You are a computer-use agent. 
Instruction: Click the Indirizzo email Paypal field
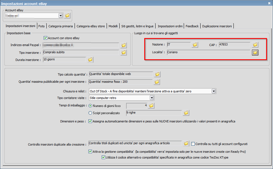[x=81, y=45]
